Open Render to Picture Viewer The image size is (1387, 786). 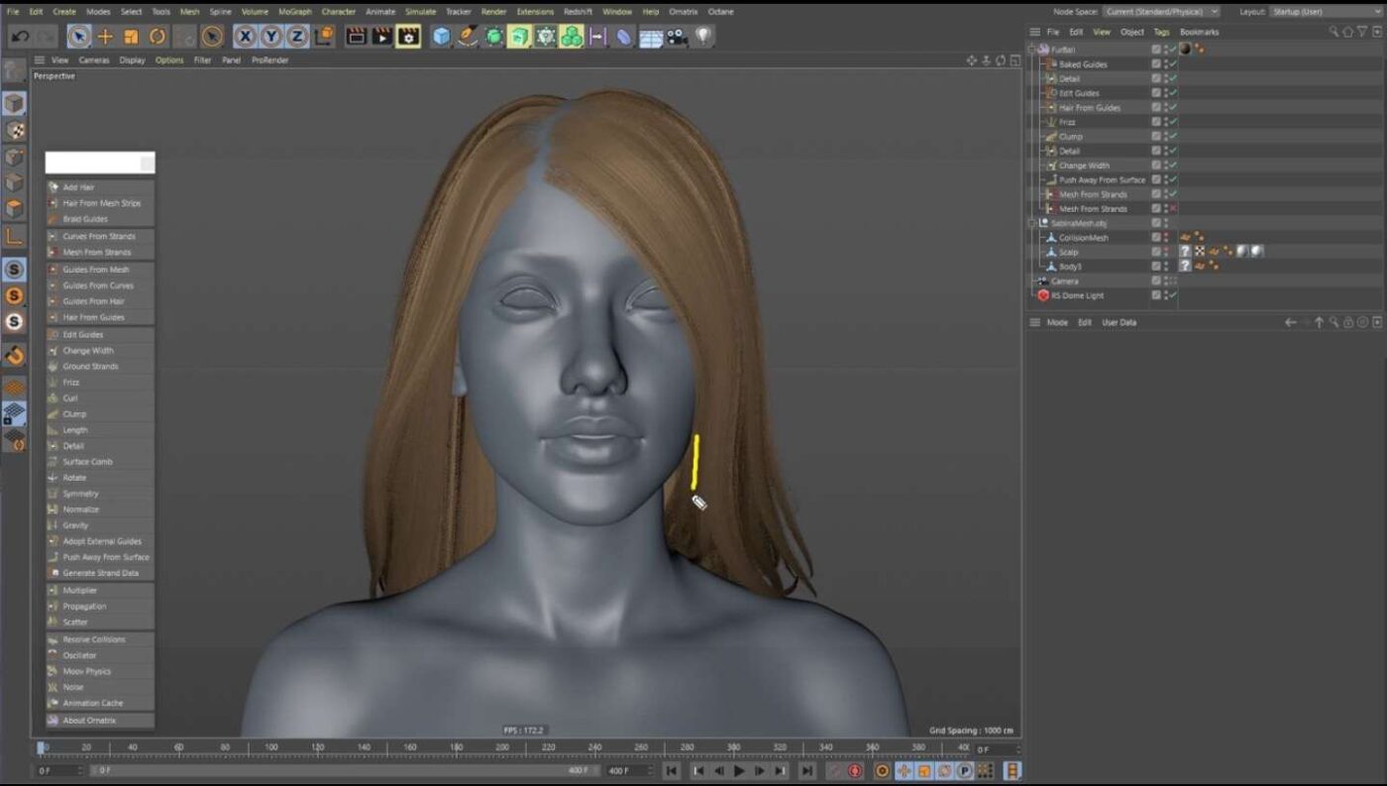[382, 37]
